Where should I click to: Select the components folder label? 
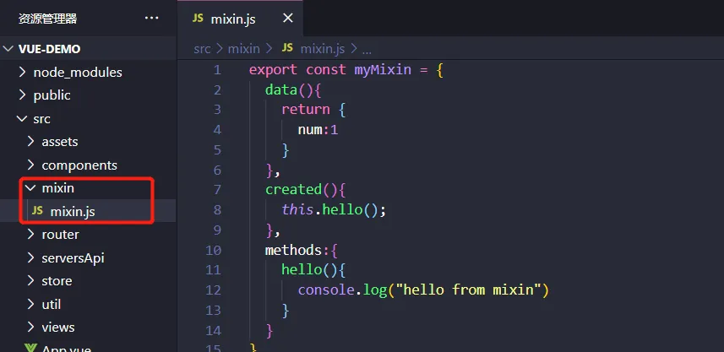tap(79, 165)
